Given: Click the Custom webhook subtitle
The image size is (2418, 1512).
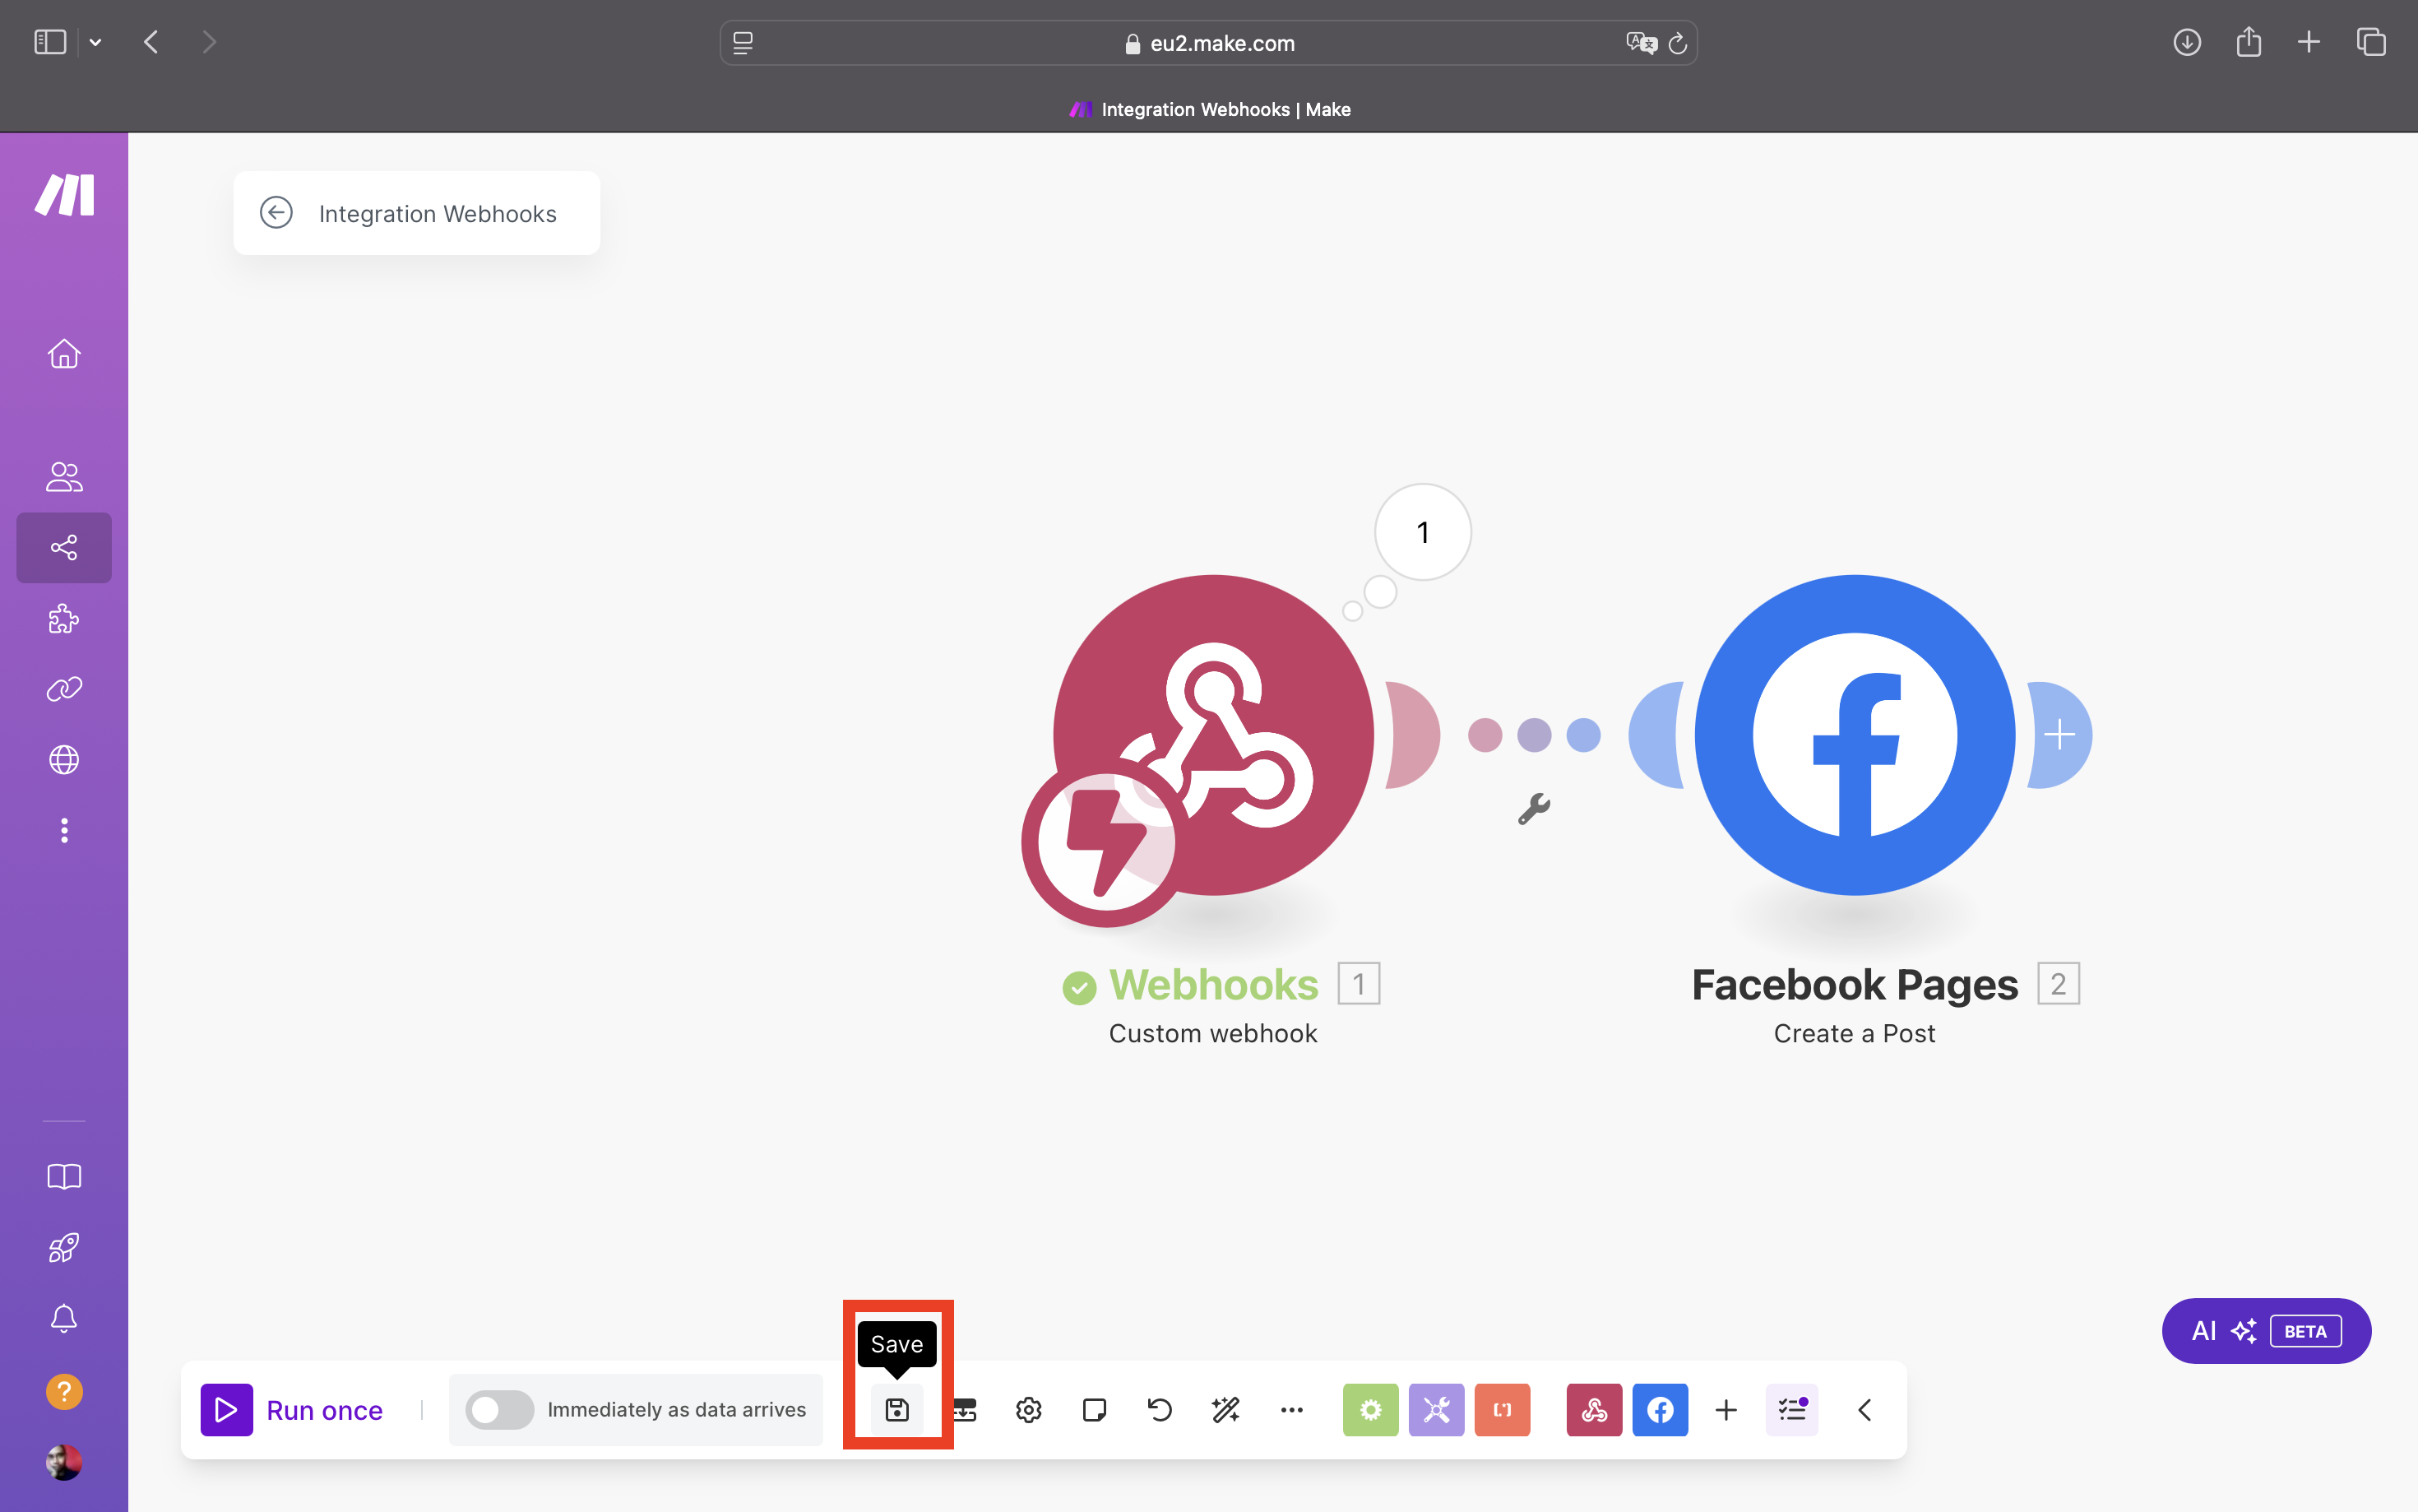Looking at the screenshot, I should [x=1213, y=1033].
